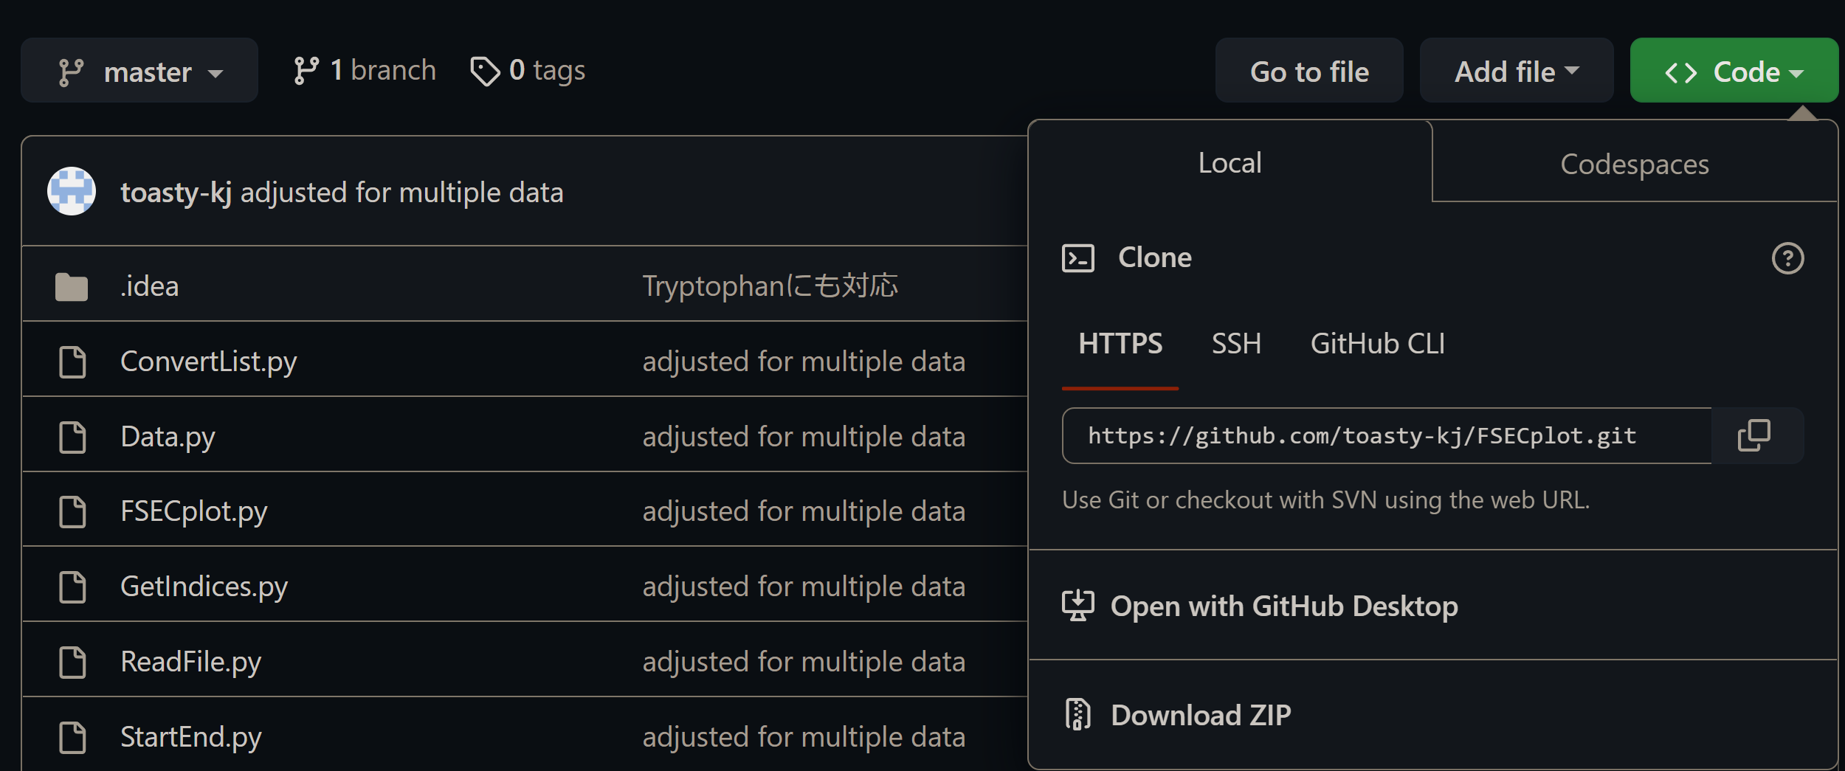Open the FSECplot.py file

tap(193, 511)
